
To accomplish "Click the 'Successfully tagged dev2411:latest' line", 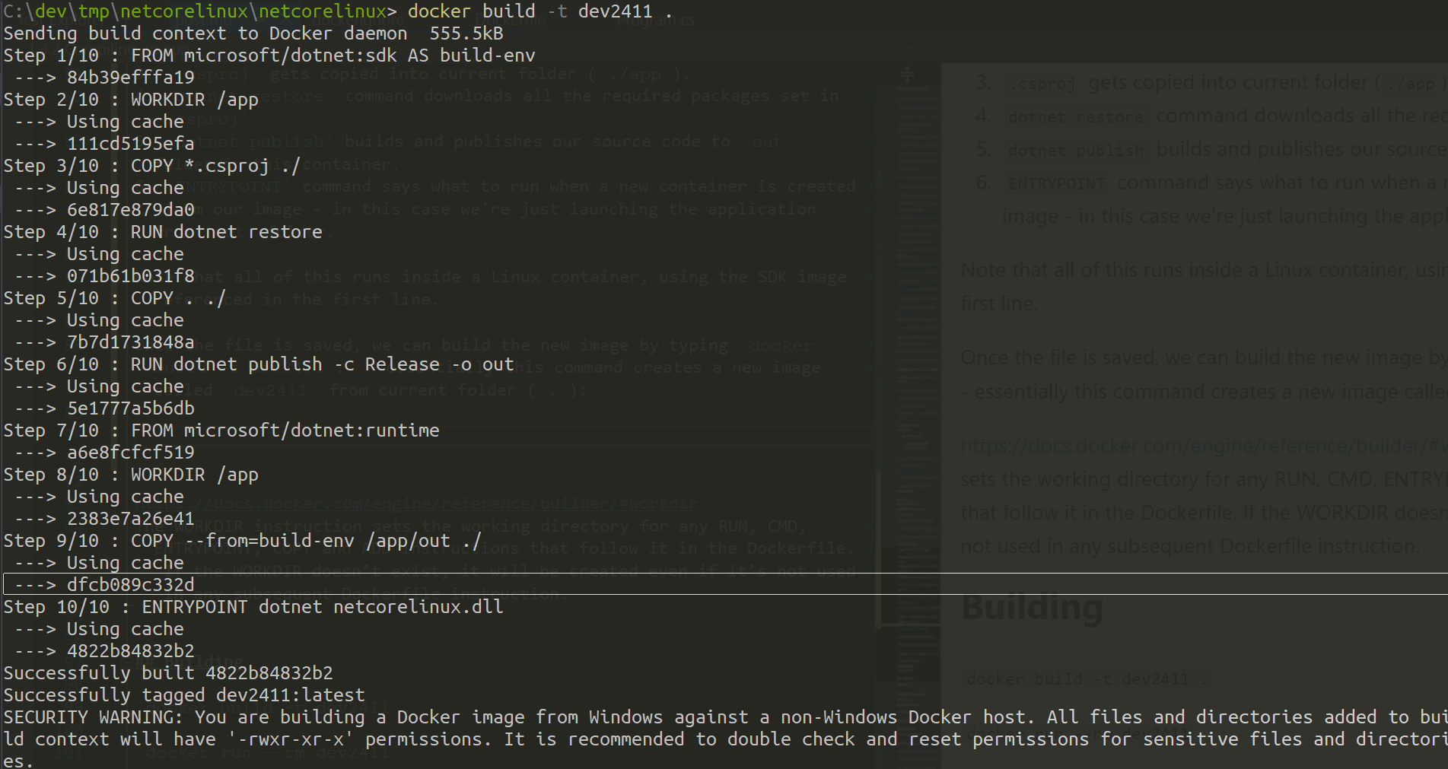I will (x=184, y=695).
